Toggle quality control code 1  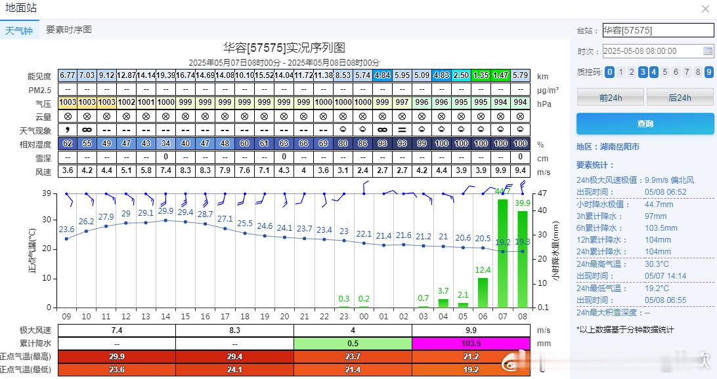620,71
